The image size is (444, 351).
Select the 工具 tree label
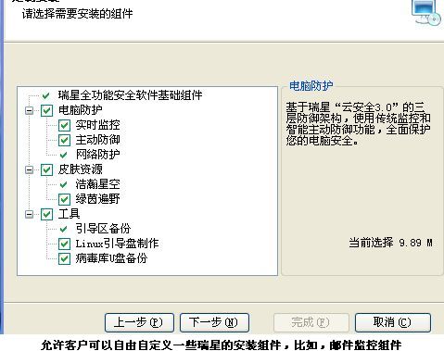[x=70, y=214]
